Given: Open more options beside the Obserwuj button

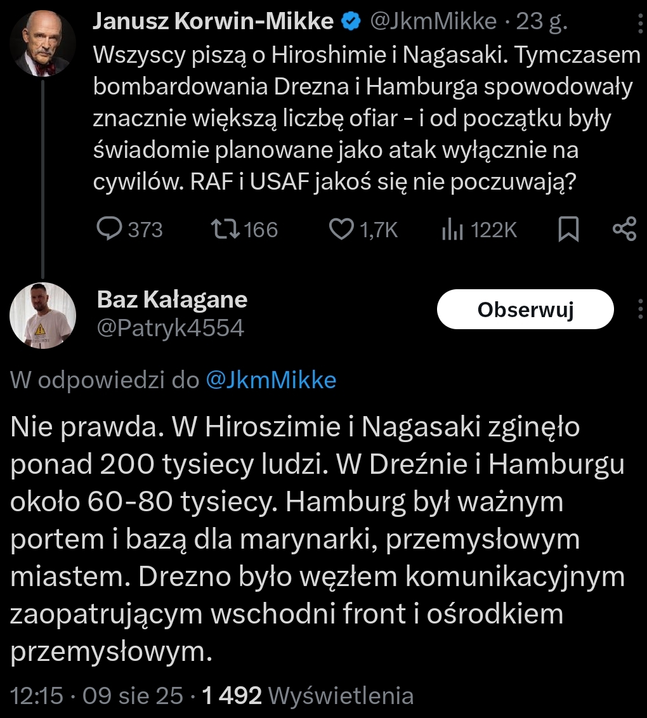Looking at the screenshot, I should 638,309.
